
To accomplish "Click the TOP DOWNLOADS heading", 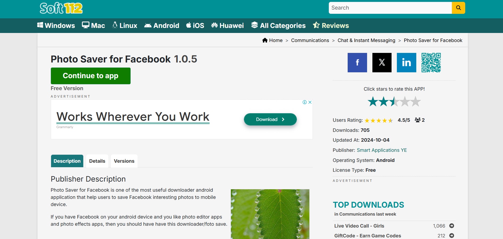I will [x=368, y=205].
